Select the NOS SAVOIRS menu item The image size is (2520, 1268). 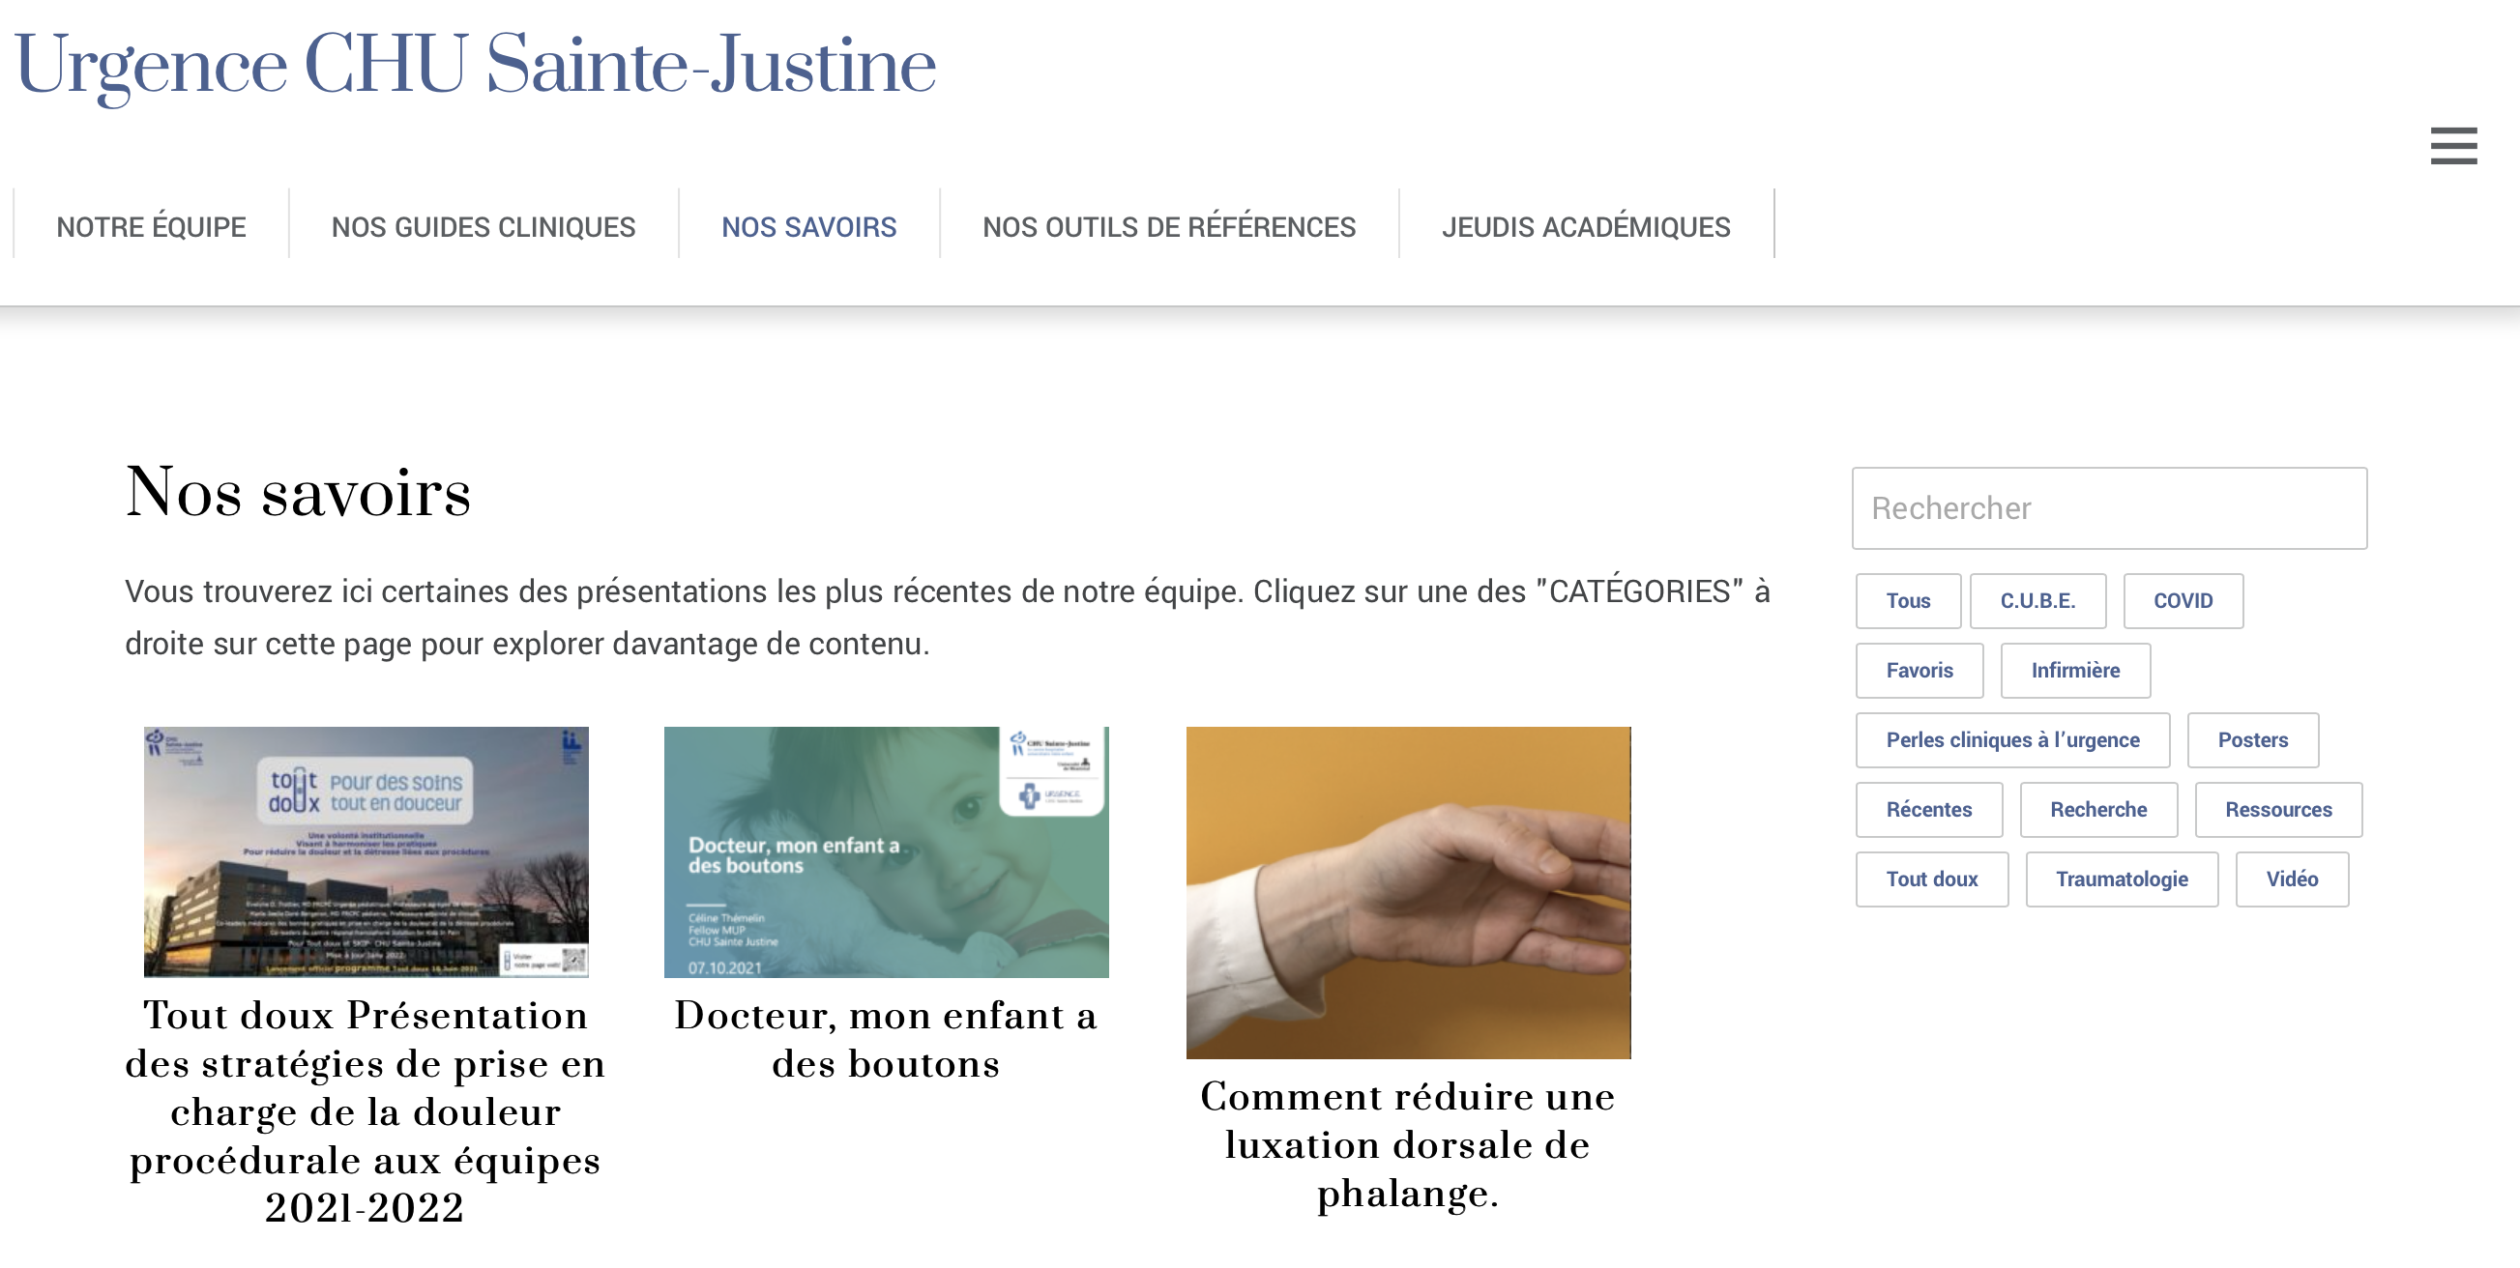point(809,227)
